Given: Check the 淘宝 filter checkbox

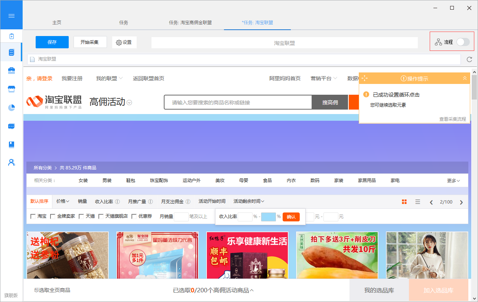Looking at the screenshot, I should point(33,216).
